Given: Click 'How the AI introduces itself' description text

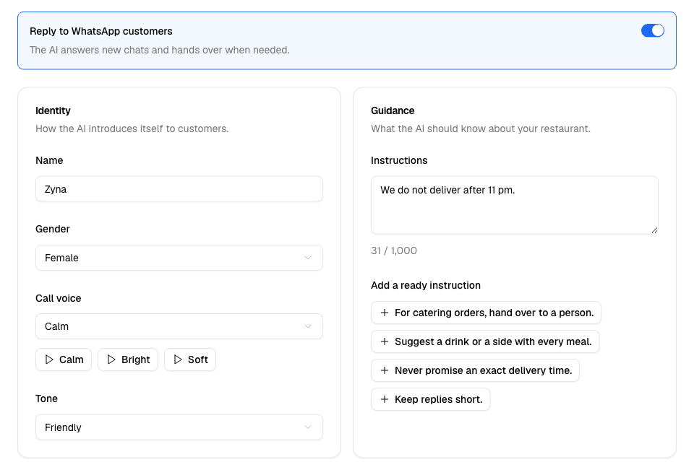Looking at the screenshot, I should pos(132,128).
